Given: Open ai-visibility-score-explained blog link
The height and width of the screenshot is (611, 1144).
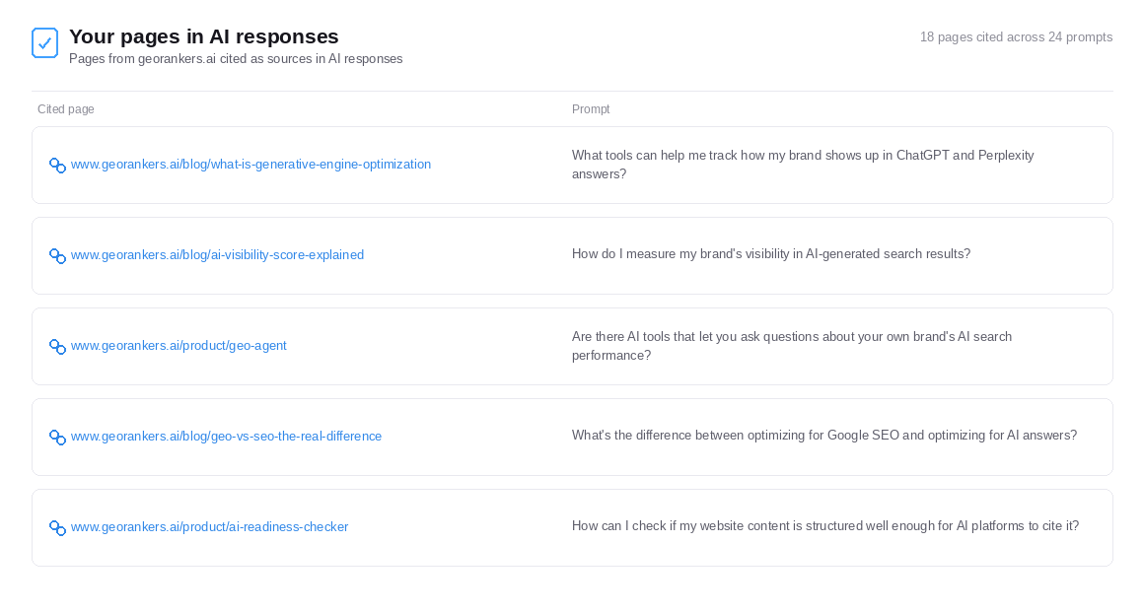Looking at the screenshot, I should tap(217, 255).
